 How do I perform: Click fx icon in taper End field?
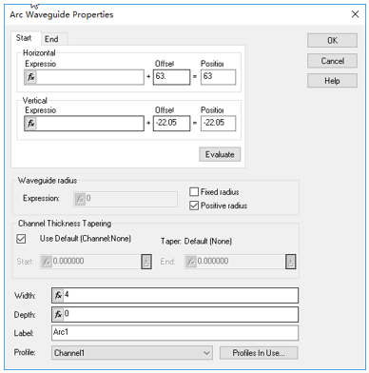(x=191, y=262)
